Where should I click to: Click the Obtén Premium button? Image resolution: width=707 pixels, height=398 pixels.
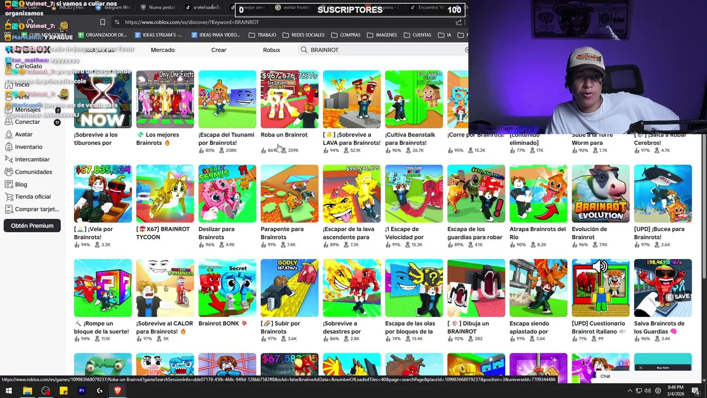click(32, 226)
